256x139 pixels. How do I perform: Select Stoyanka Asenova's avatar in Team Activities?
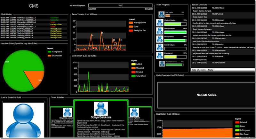[x=68, y=112]
